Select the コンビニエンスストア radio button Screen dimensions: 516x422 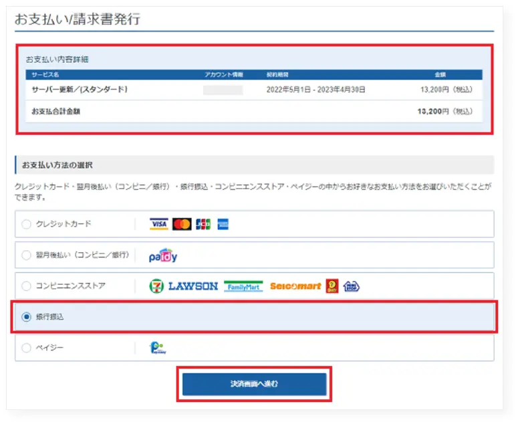[x=26, y=286]
